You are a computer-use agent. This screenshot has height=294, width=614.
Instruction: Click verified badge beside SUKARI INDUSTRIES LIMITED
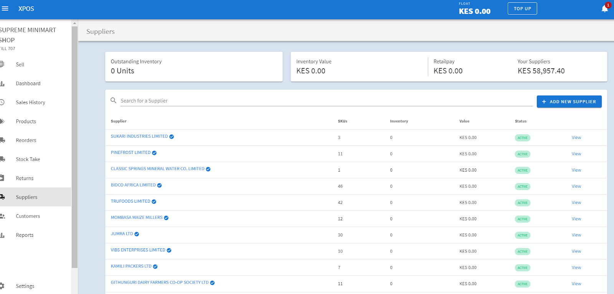(172, 137)
